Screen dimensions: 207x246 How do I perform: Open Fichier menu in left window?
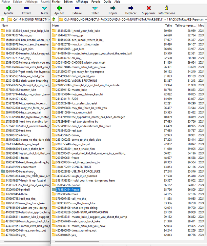pos(6,2)
